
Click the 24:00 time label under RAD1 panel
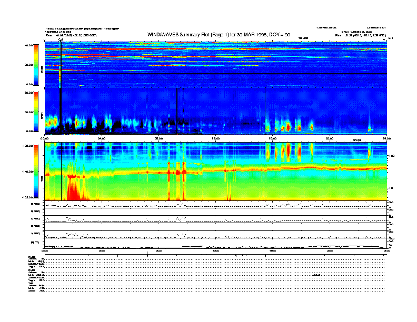coord(386,138)
